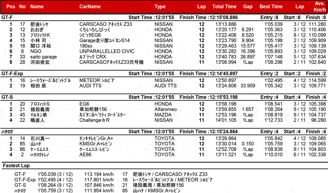Click average speed '96.280'
The width and height of the screenshot is (328, 193).
pyautogui.click(x=319, y=120)
